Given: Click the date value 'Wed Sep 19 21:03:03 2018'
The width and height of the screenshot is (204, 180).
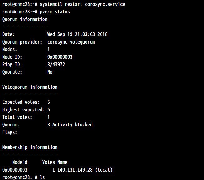Looking at the screenshot, I should click(77, 34).
